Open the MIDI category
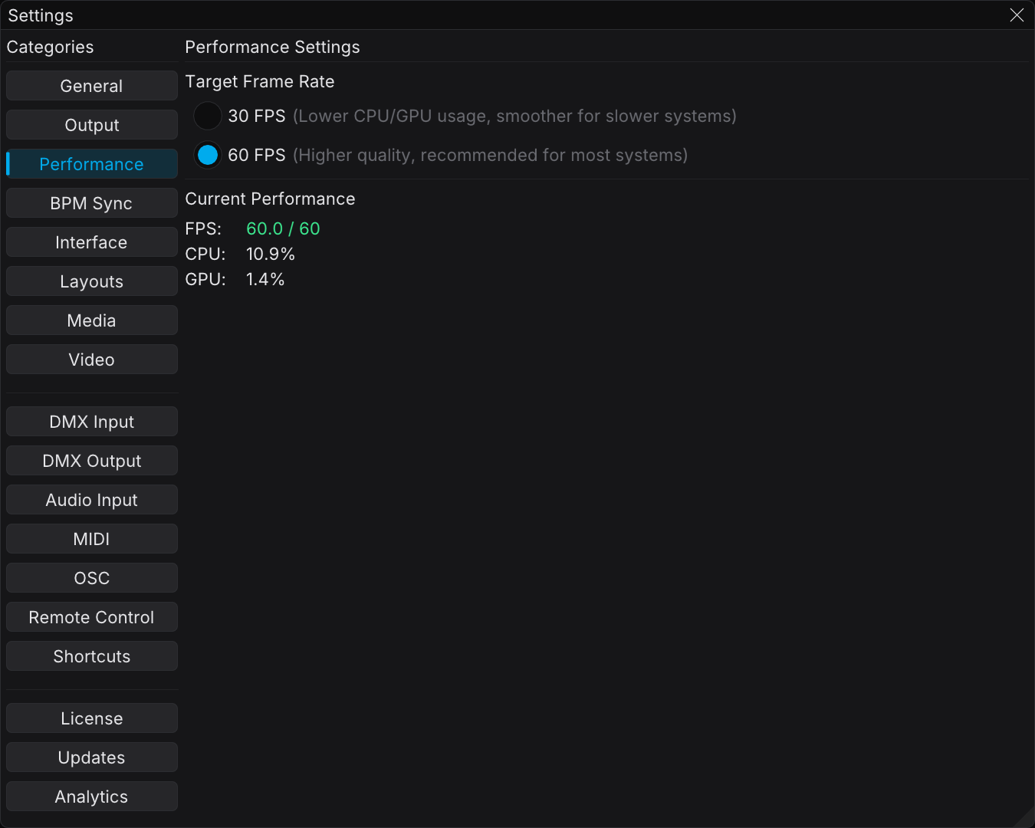This screenshot has width=1035, height=828. (x=92, y=539)
